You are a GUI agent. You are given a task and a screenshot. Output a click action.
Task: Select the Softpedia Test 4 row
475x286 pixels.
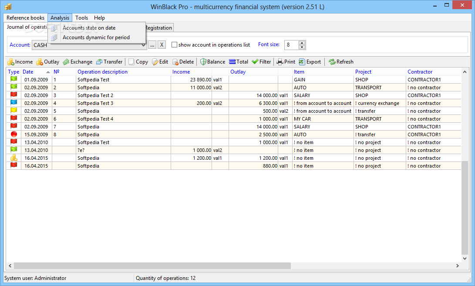point(233,119)
